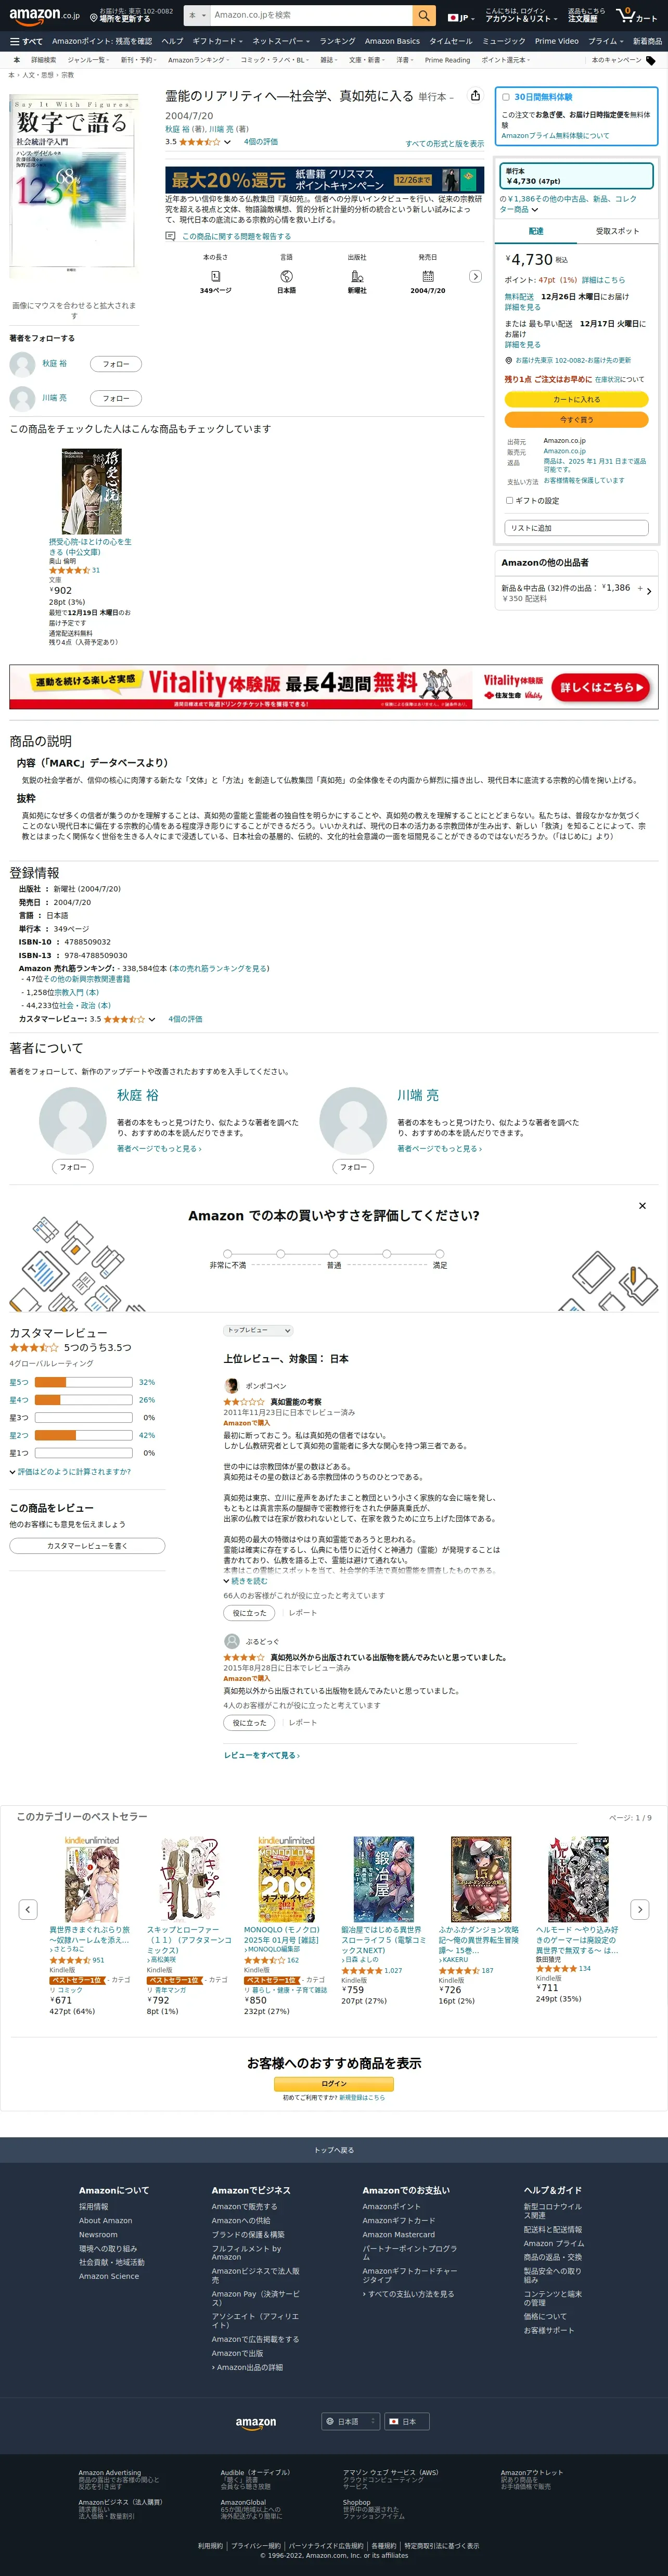The image size is (668, 2576).
Task: Expand the 中古品、新品、コレクター商品 options
Action: pos(568,204)
